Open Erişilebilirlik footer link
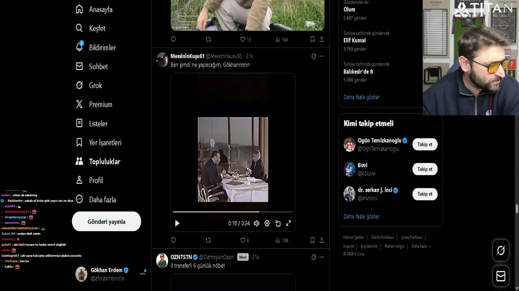519x291 pixels. 369,246
